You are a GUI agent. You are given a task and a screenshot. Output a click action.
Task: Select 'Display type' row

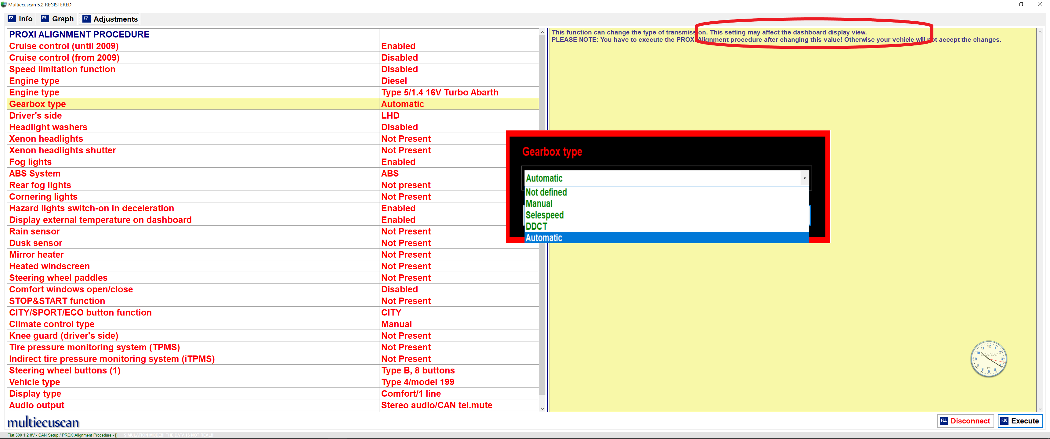[x=273, y=394]
